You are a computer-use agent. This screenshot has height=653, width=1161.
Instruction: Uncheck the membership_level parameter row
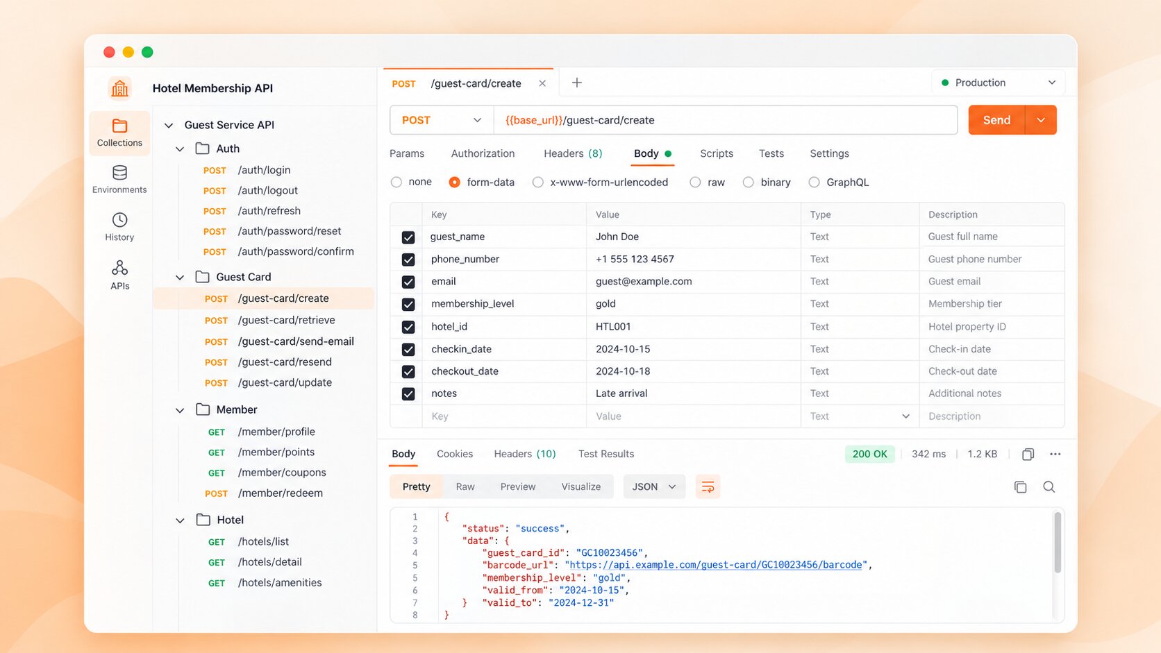click(x=408, y=304)
